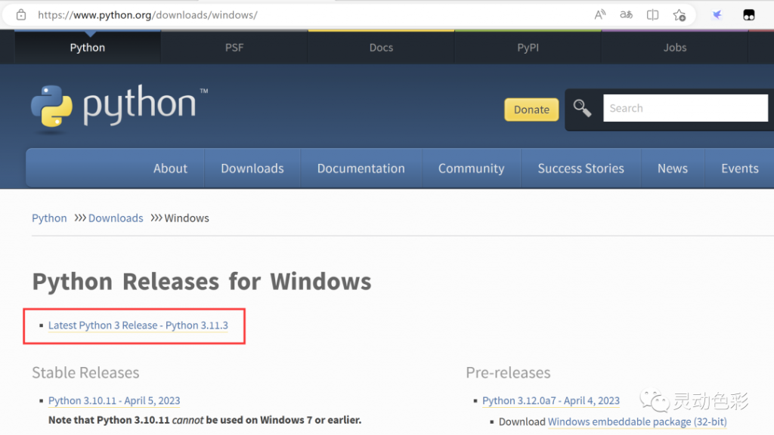Open the Downloads menu
The image size is (774, 435).
[252, 168]
